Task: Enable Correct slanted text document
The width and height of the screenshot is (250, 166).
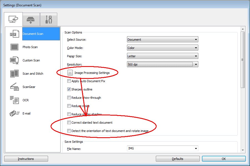Action: 69,122
